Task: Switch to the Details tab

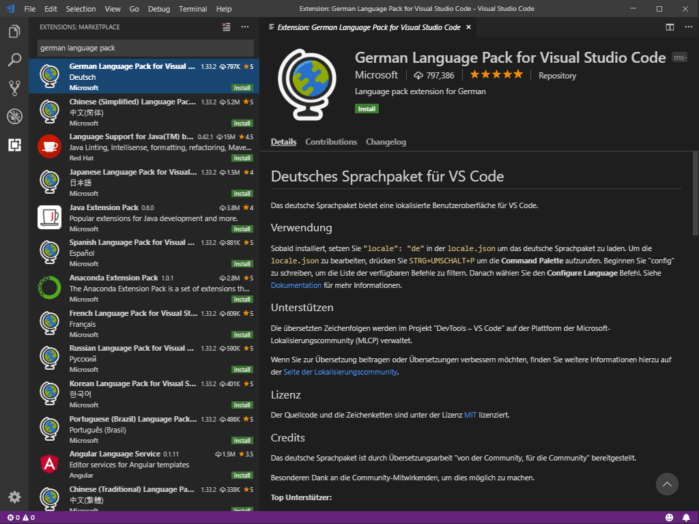Action: (283, 142)
